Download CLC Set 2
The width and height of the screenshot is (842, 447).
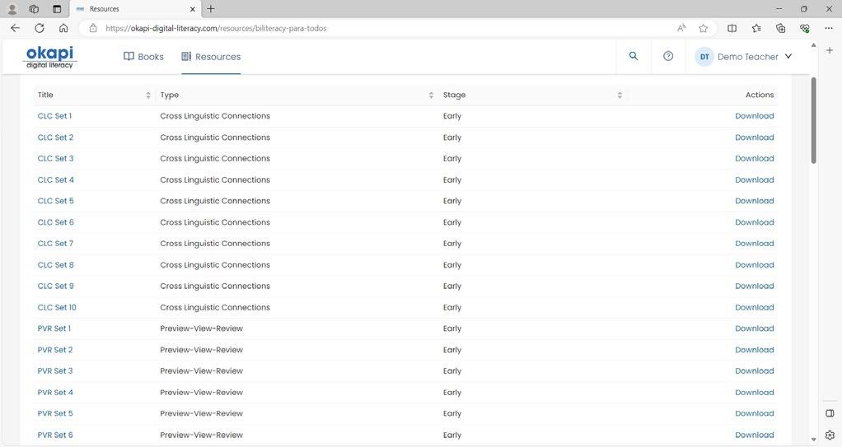click(x=755, y=137)
